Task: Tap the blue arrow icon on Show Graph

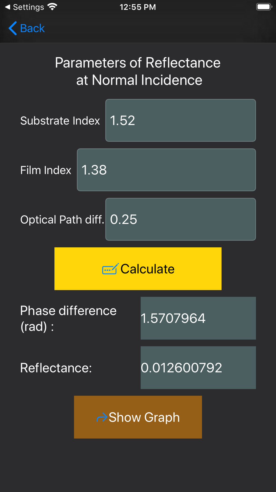Action: 102,417
